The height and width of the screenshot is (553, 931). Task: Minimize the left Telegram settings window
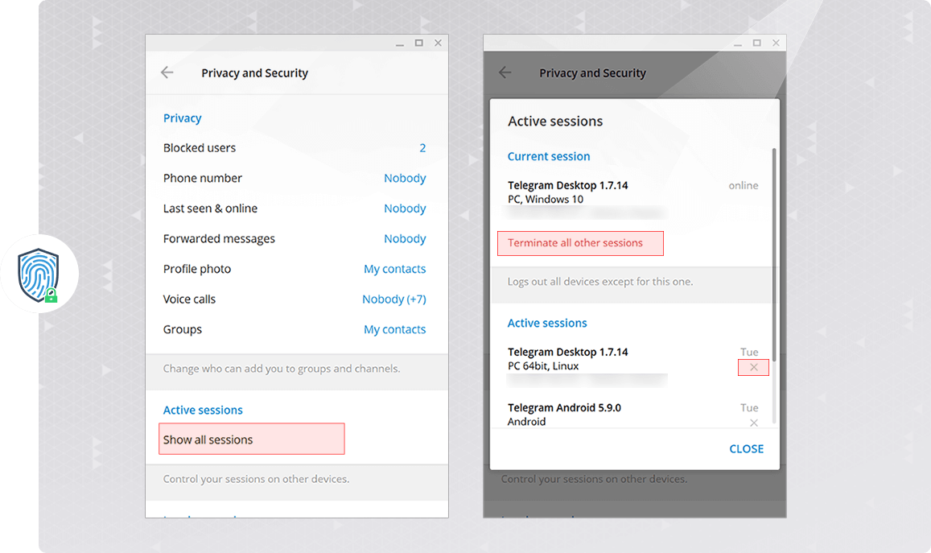(x=399, y=43)
